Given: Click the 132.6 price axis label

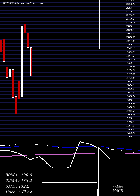Looking at the screenshot, I should [x=130, y=133].
